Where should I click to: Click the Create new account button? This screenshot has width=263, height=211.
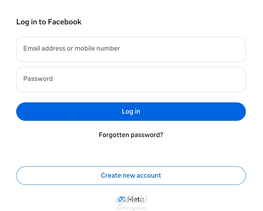(x=131, y=175)
